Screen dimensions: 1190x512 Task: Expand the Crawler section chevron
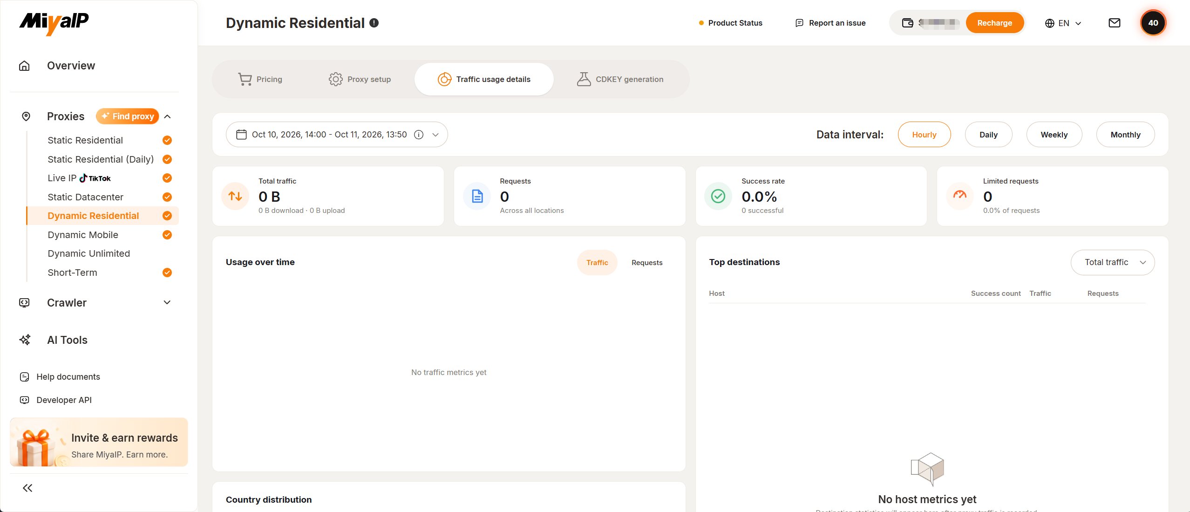167,303
